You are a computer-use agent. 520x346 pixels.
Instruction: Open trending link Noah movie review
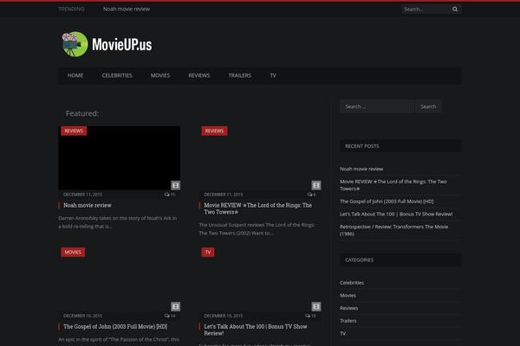(x=127, y=10)
